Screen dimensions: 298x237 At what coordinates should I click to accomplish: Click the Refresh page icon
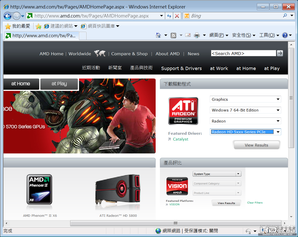pos(169,16)
